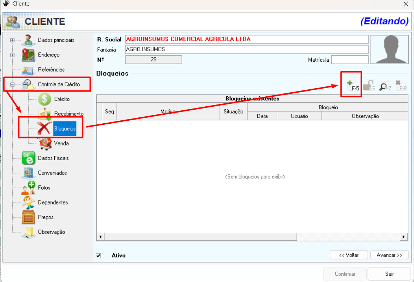This screenshot has width=414, height=282.
Task: Click the Avançar >> button
Action: 389,255
